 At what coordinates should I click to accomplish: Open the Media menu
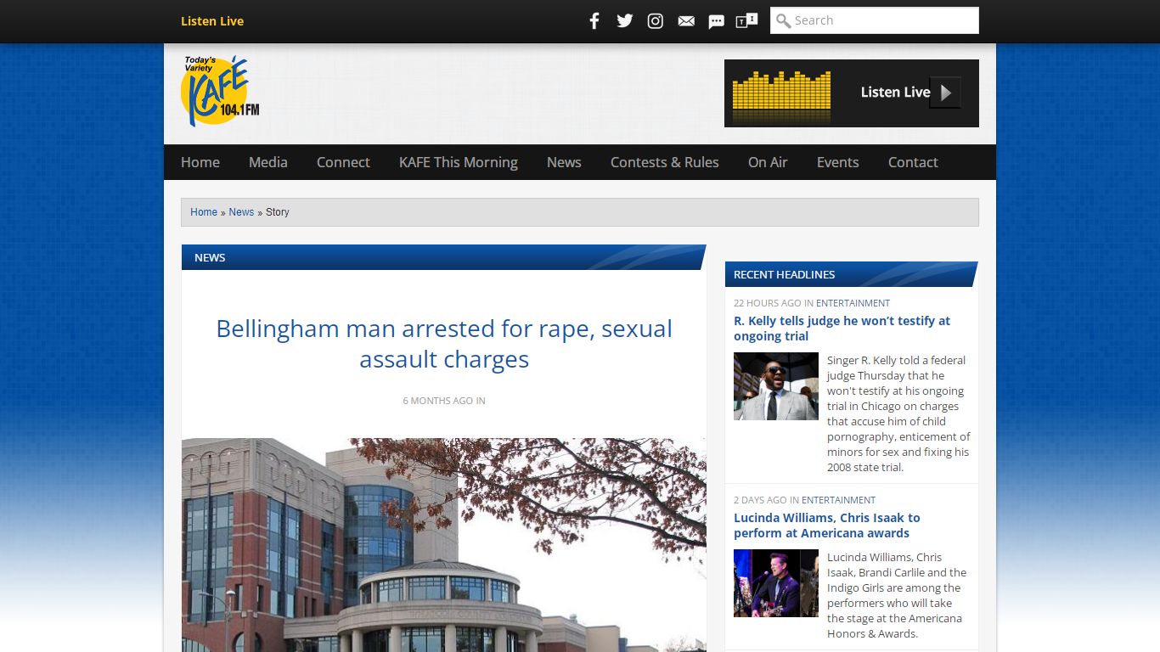(268, 162)
